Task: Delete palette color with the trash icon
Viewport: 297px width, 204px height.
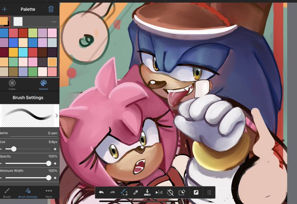Action: [x=51, y=9]
